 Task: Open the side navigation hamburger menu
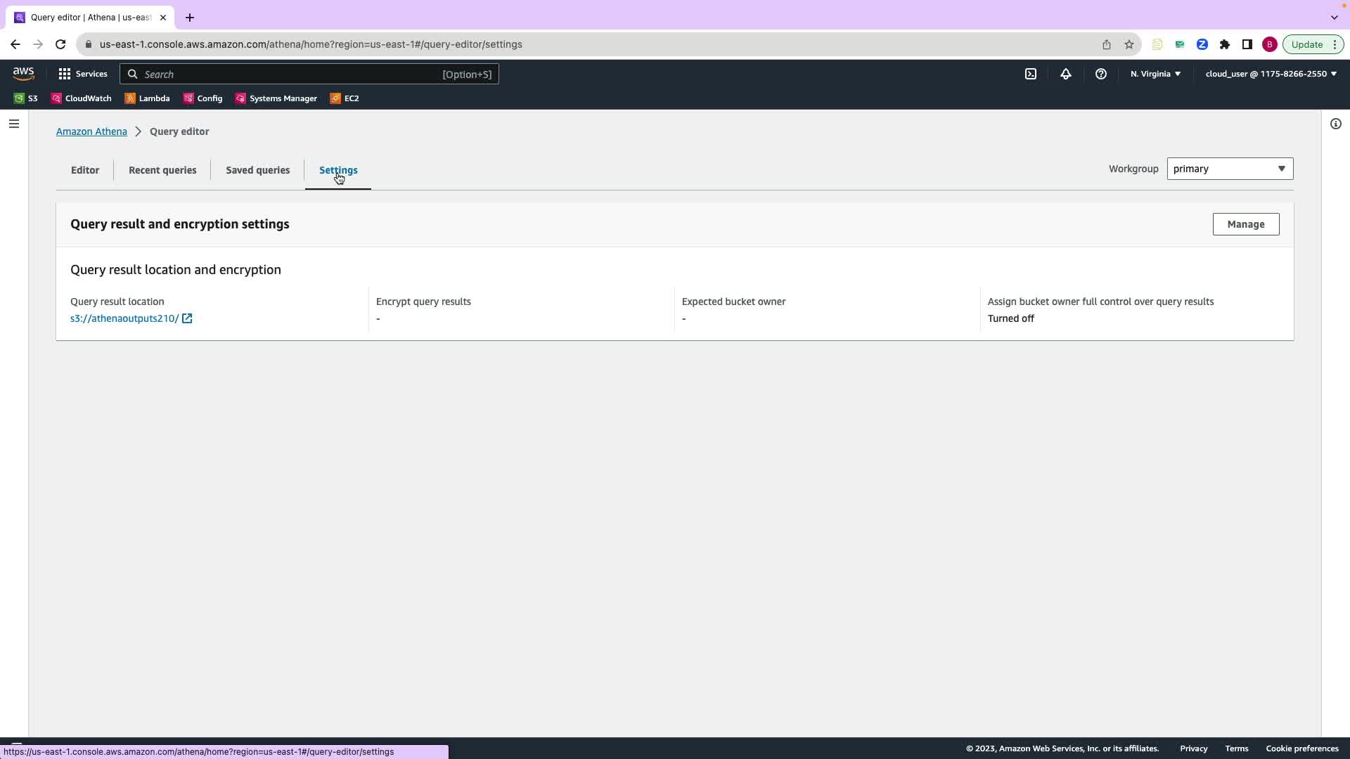[x=14, y=124]
